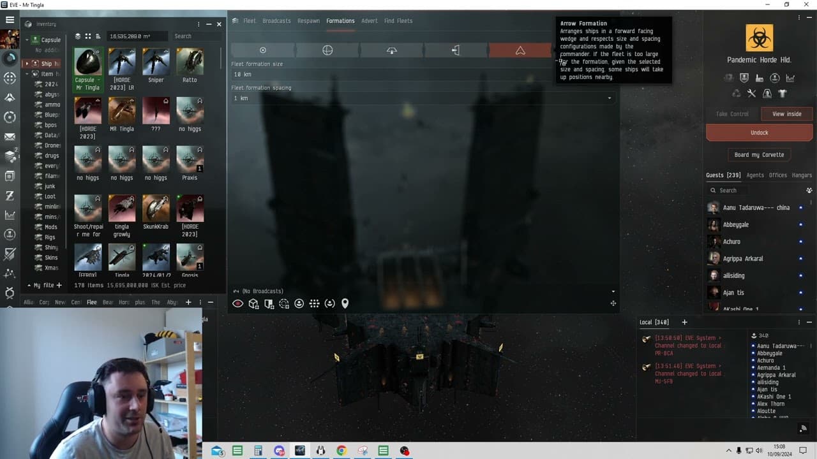Open the Local chat window options menu
The height and width of the screenshot is (459, 817).
799,322
